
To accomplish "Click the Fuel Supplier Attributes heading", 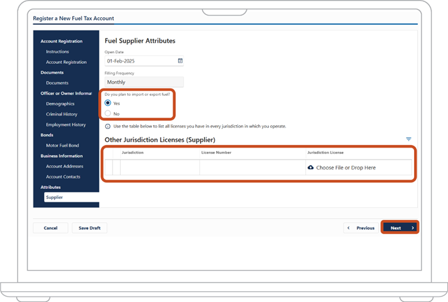I will click(140, 41).
